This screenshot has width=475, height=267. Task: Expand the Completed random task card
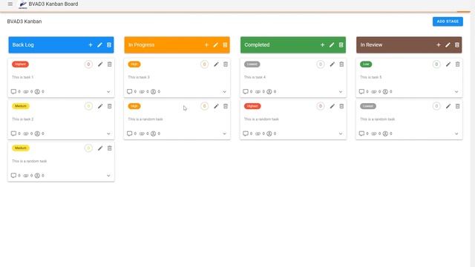pos(341,133)
